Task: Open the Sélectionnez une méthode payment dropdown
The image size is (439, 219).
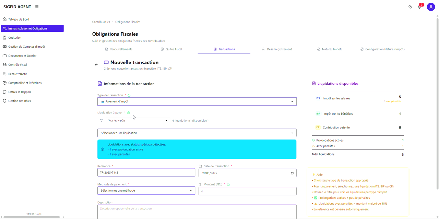Action: (x=146, y=191)
